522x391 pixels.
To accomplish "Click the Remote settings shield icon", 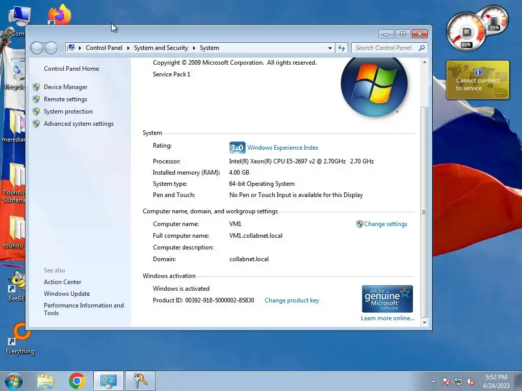I will point(36,99).
